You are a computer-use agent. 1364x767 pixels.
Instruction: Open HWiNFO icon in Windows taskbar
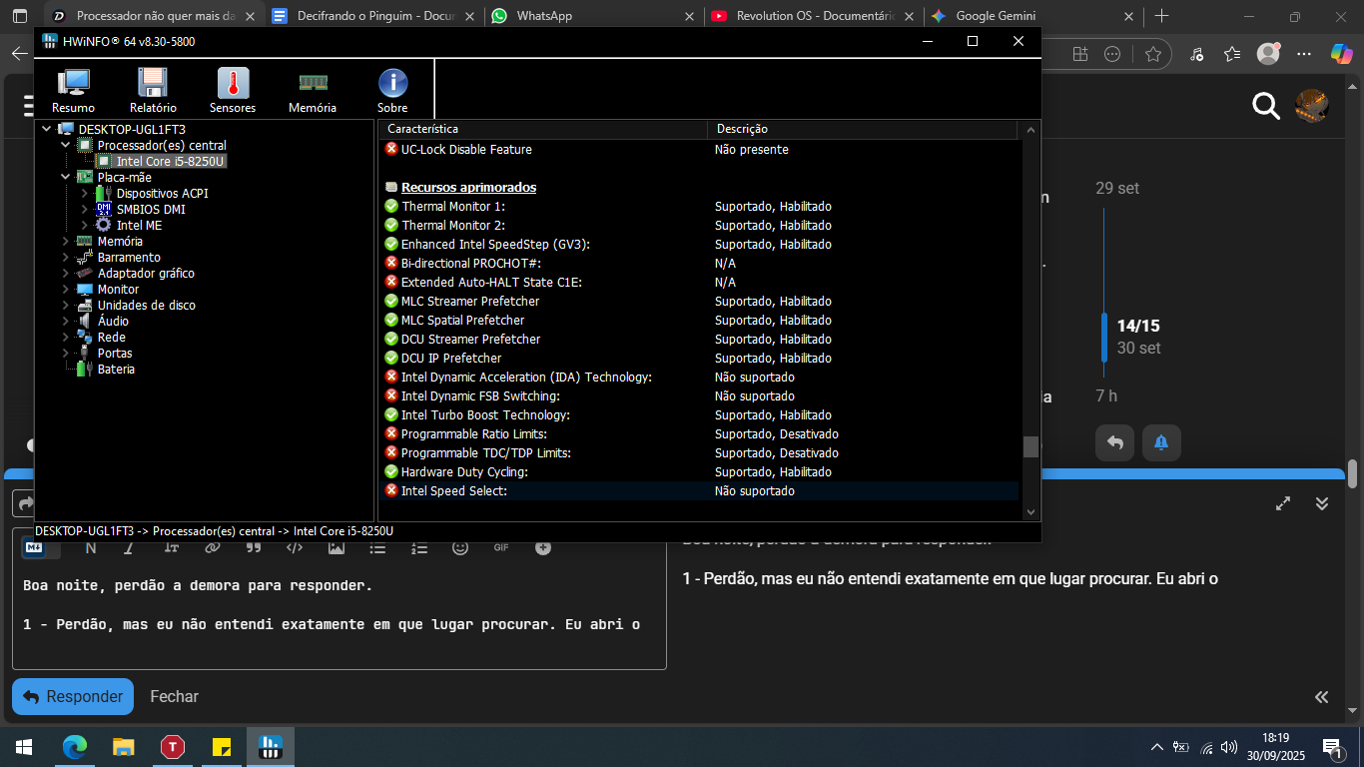pyautogui.click(x=271, y=747)
